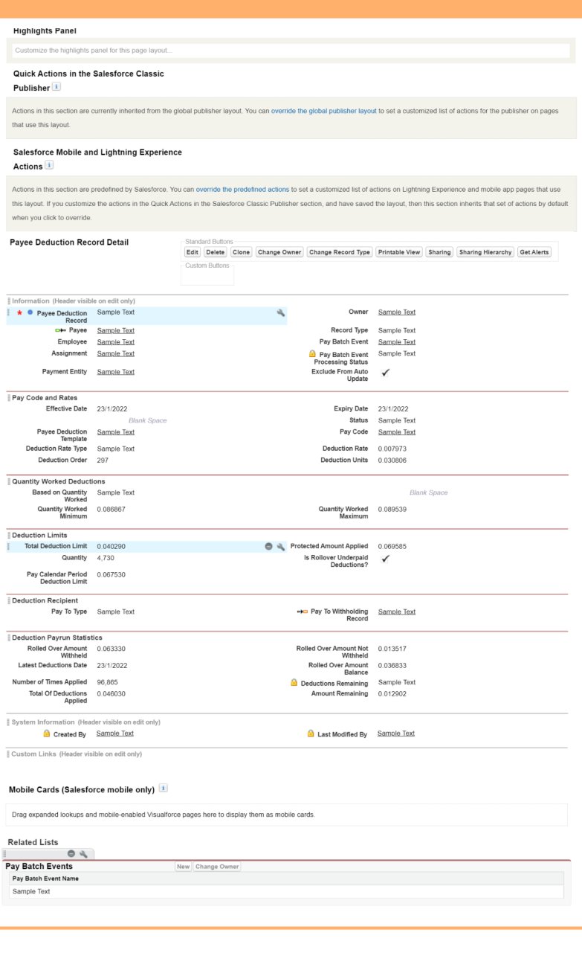Click Blank Space under Effective Date
Image resolution: width=582 pixels, height=979 pixels.
pyautogui.click(x=148, y=421)
